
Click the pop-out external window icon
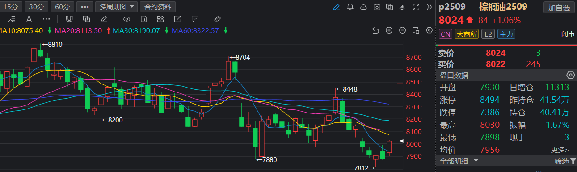177,19
